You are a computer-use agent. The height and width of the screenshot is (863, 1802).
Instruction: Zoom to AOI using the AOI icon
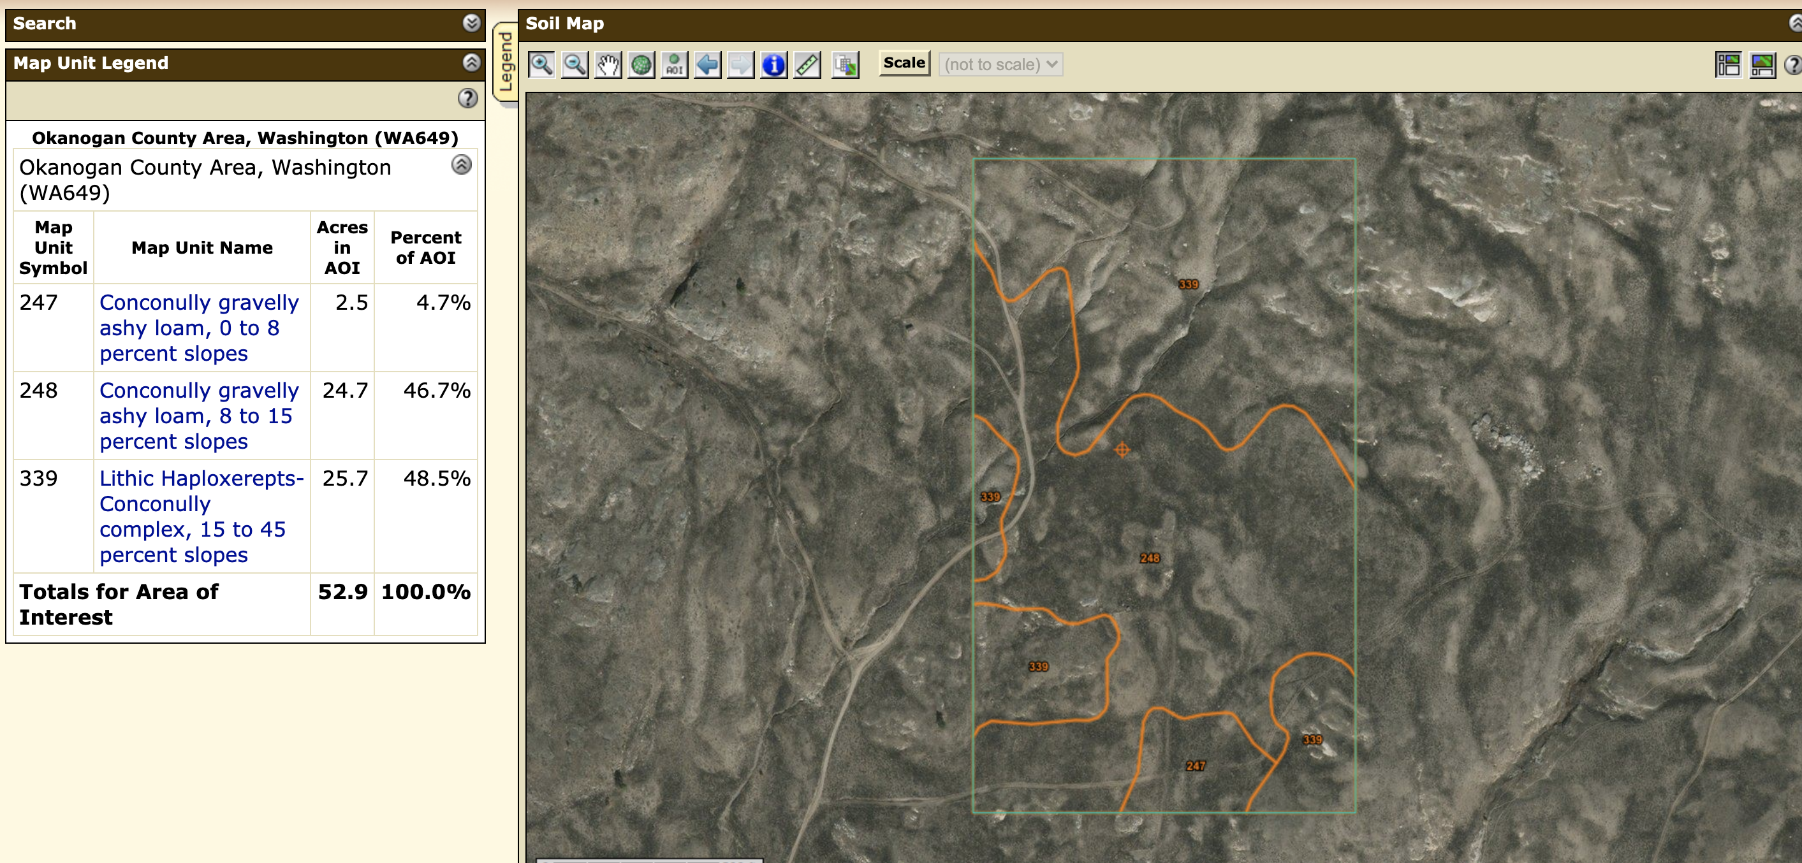point(675,65)
